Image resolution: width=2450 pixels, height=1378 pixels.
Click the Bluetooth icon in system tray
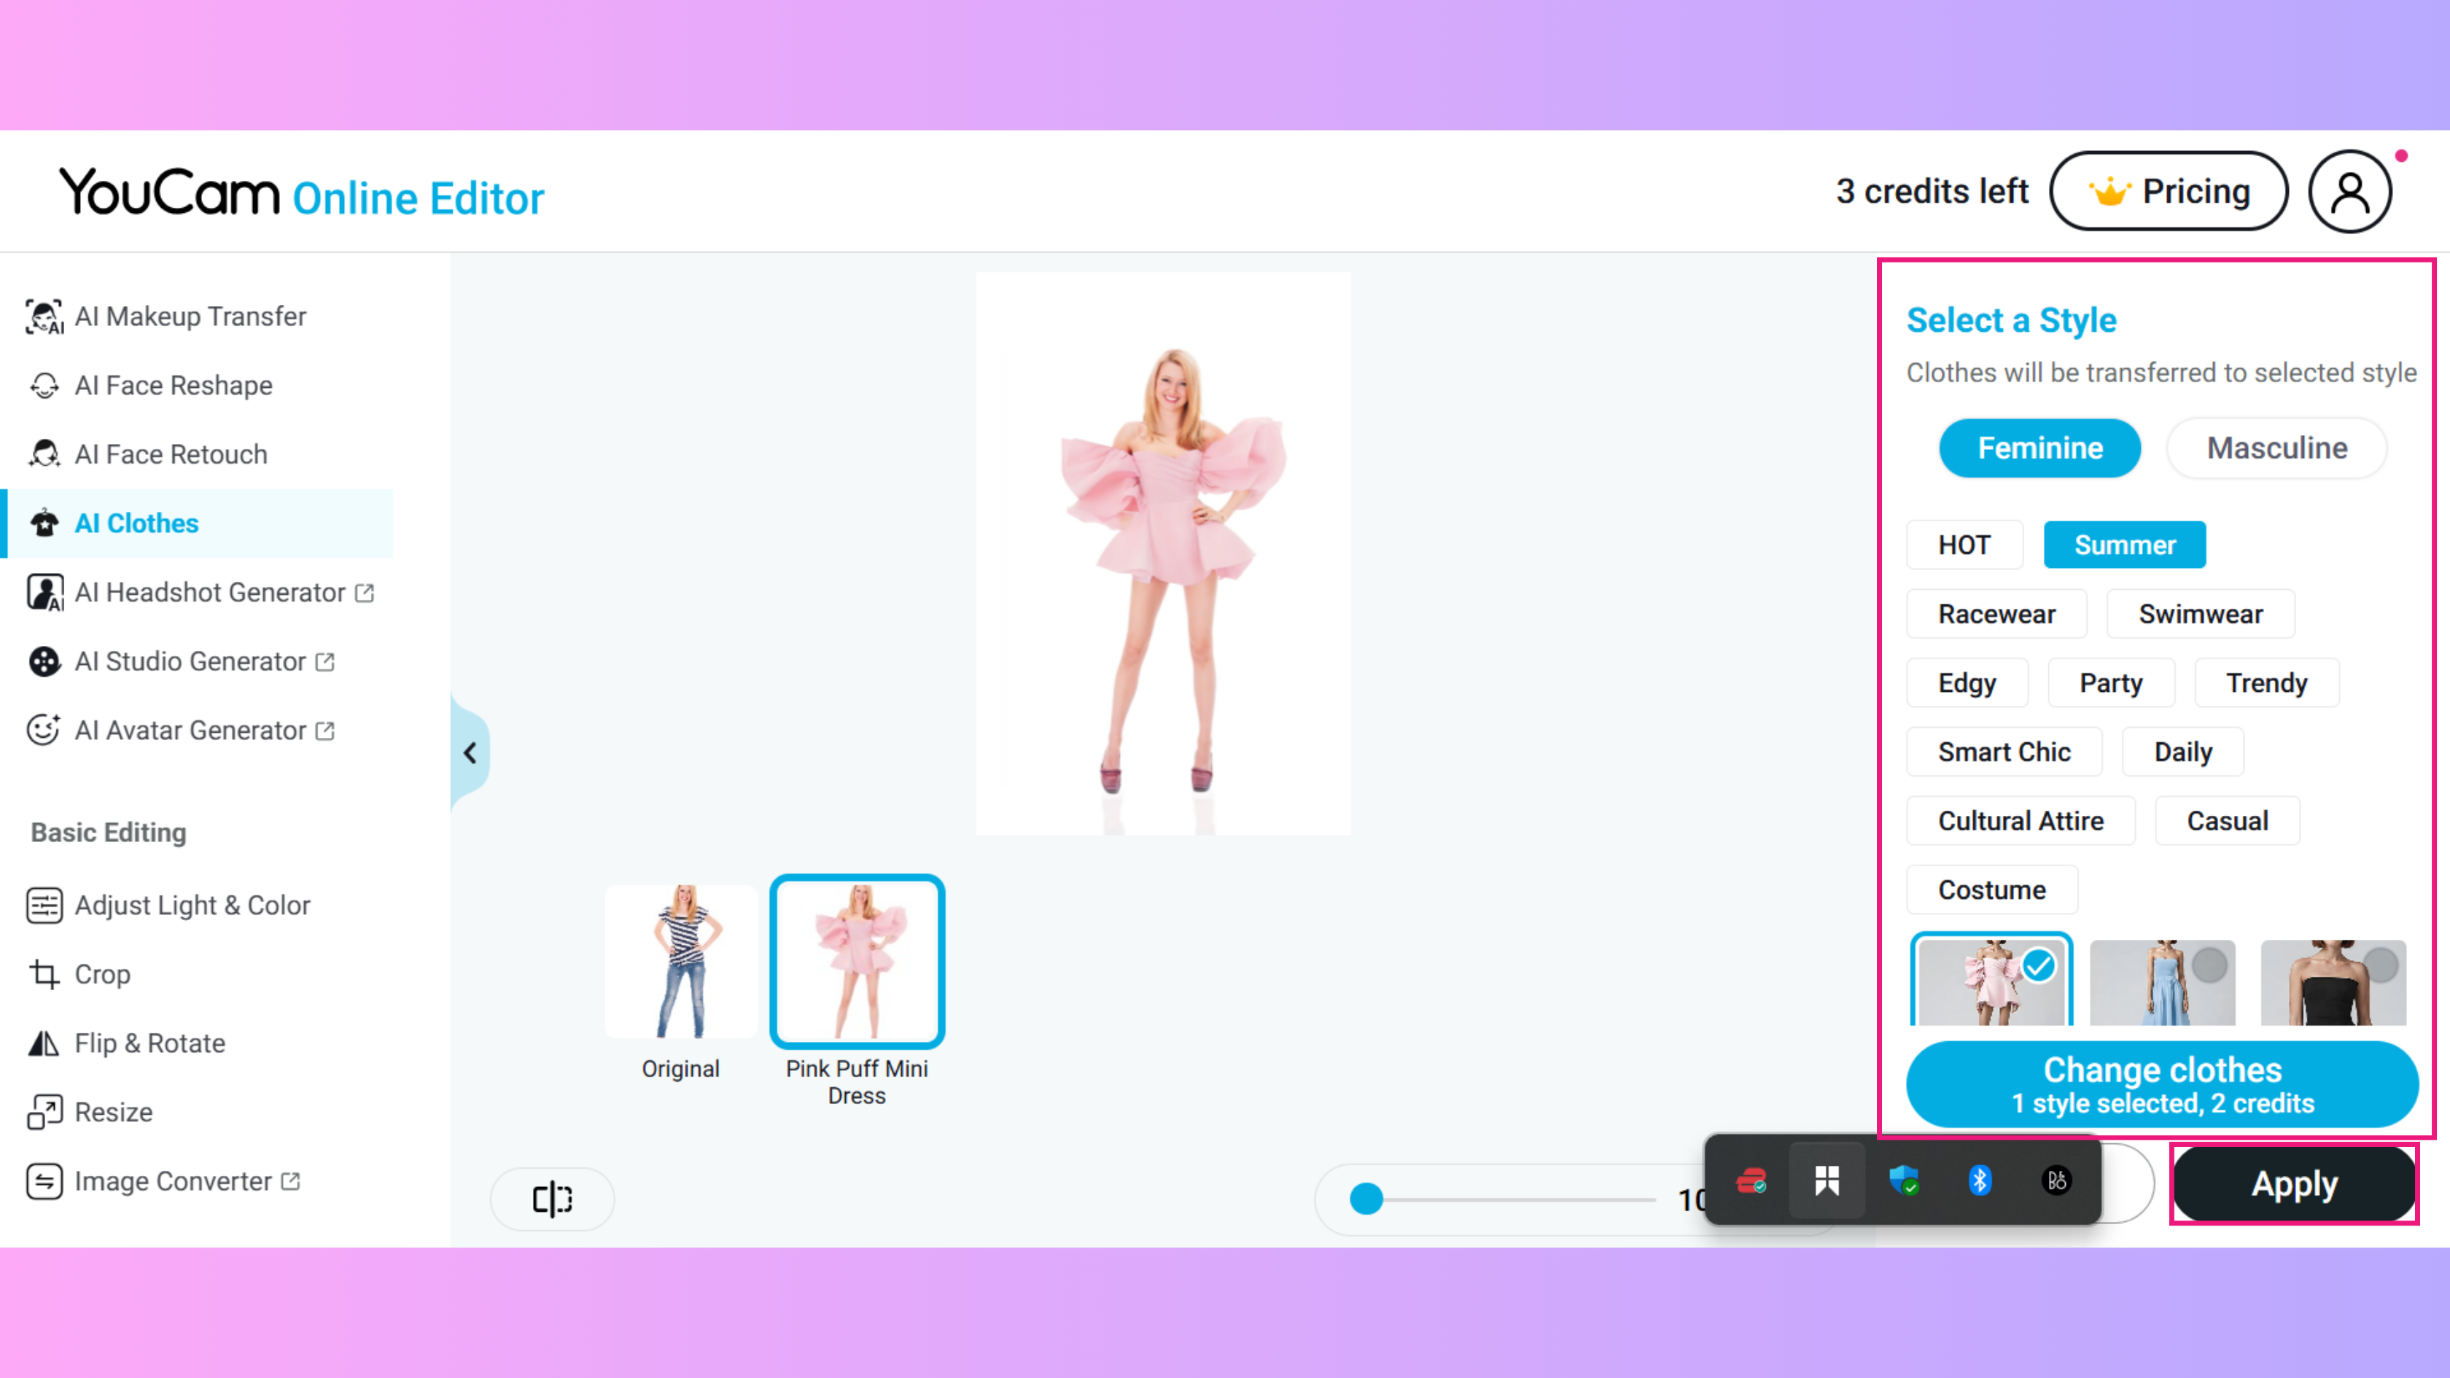click(x=1979, y=1180)
